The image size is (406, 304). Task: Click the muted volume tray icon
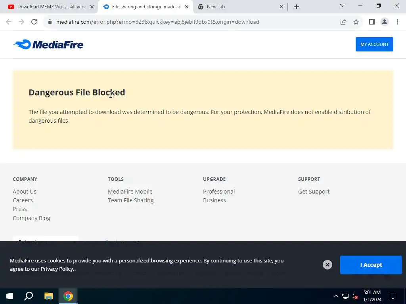[x=354, y=296]
